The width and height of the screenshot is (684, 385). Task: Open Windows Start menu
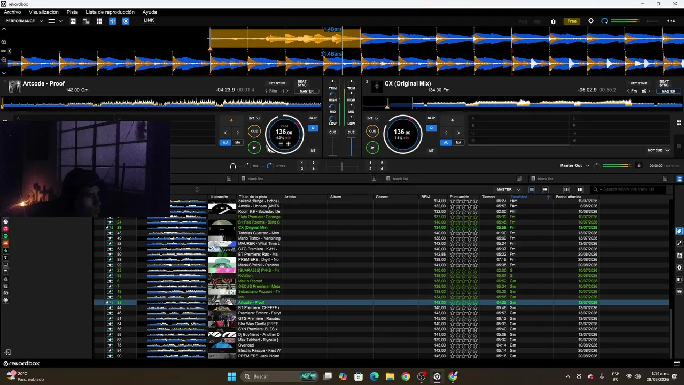[231, 376]
